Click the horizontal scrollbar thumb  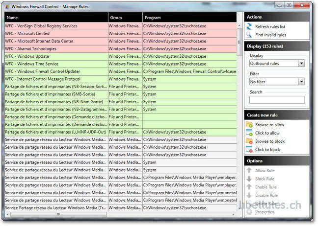point(58,214)
